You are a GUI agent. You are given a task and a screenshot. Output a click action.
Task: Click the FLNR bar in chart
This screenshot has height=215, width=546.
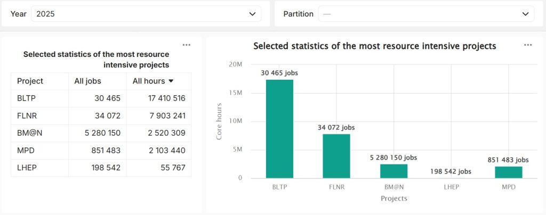coord(336,156)
